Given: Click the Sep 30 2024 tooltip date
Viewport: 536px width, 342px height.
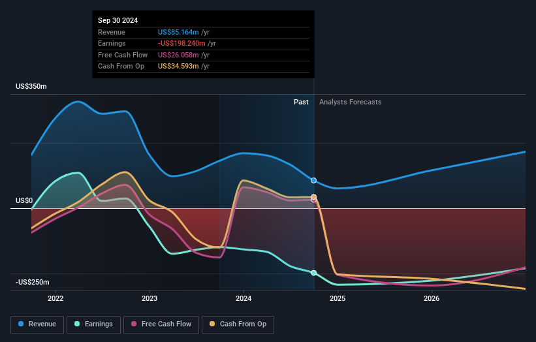Looking at the screenshot, I should (118, 20).
